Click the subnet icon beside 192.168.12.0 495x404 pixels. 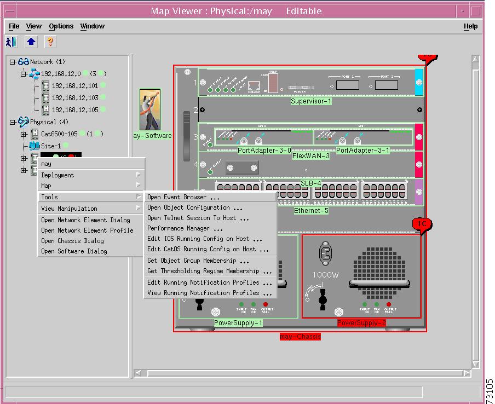tap(34, 74)
